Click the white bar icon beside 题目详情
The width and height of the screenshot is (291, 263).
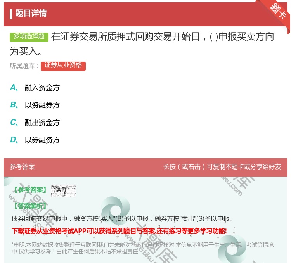11,14
